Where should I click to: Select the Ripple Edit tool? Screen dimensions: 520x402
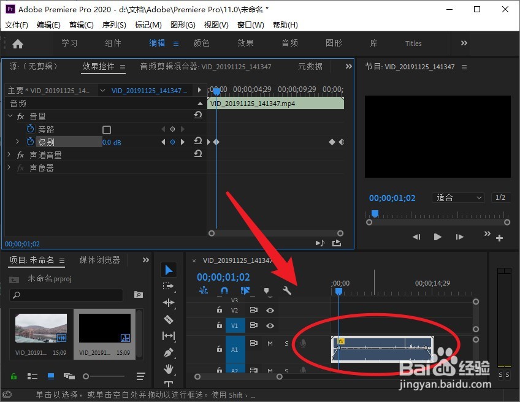tap(169, 303)
